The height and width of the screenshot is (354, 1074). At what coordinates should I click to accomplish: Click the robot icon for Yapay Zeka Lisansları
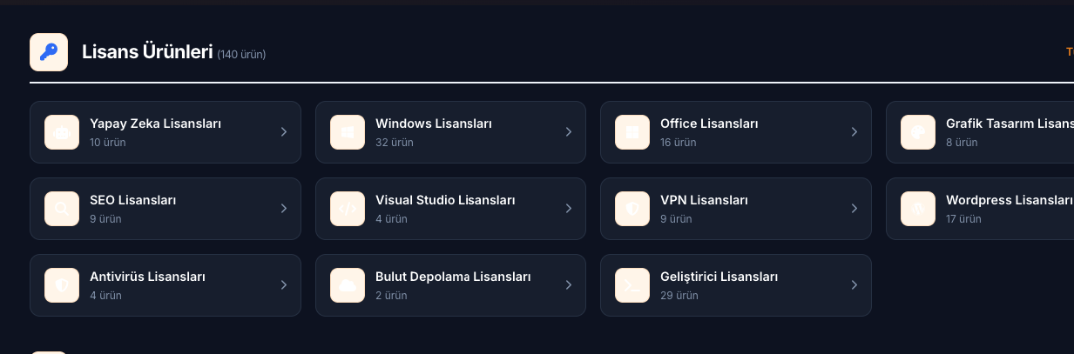pyautogui.click(x=62, y=132)
